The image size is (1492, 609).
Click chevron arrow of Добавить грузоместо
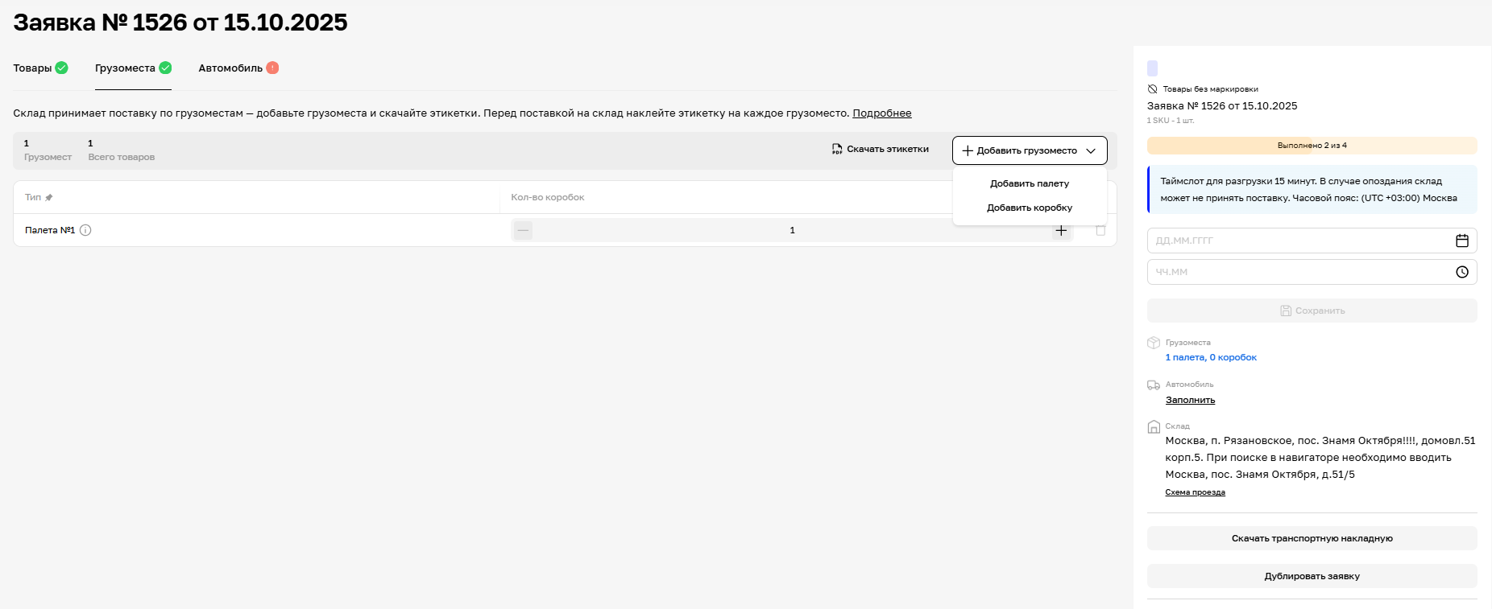click(x=1091, y=150)
